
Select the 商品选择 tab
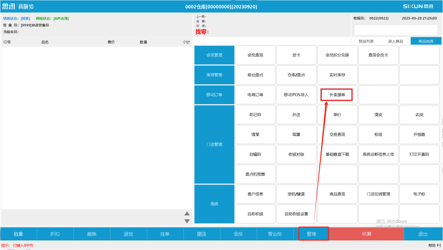[x=426, y=41]
